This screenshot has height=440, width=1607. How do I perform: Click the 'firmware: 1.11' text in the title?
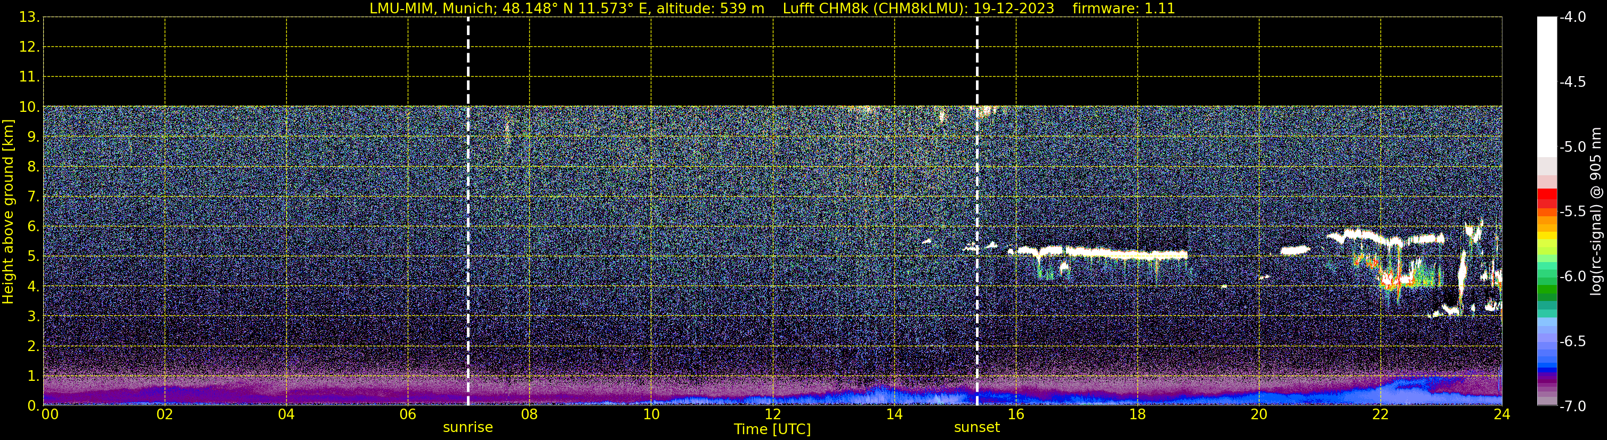(x=1124, y=9)
